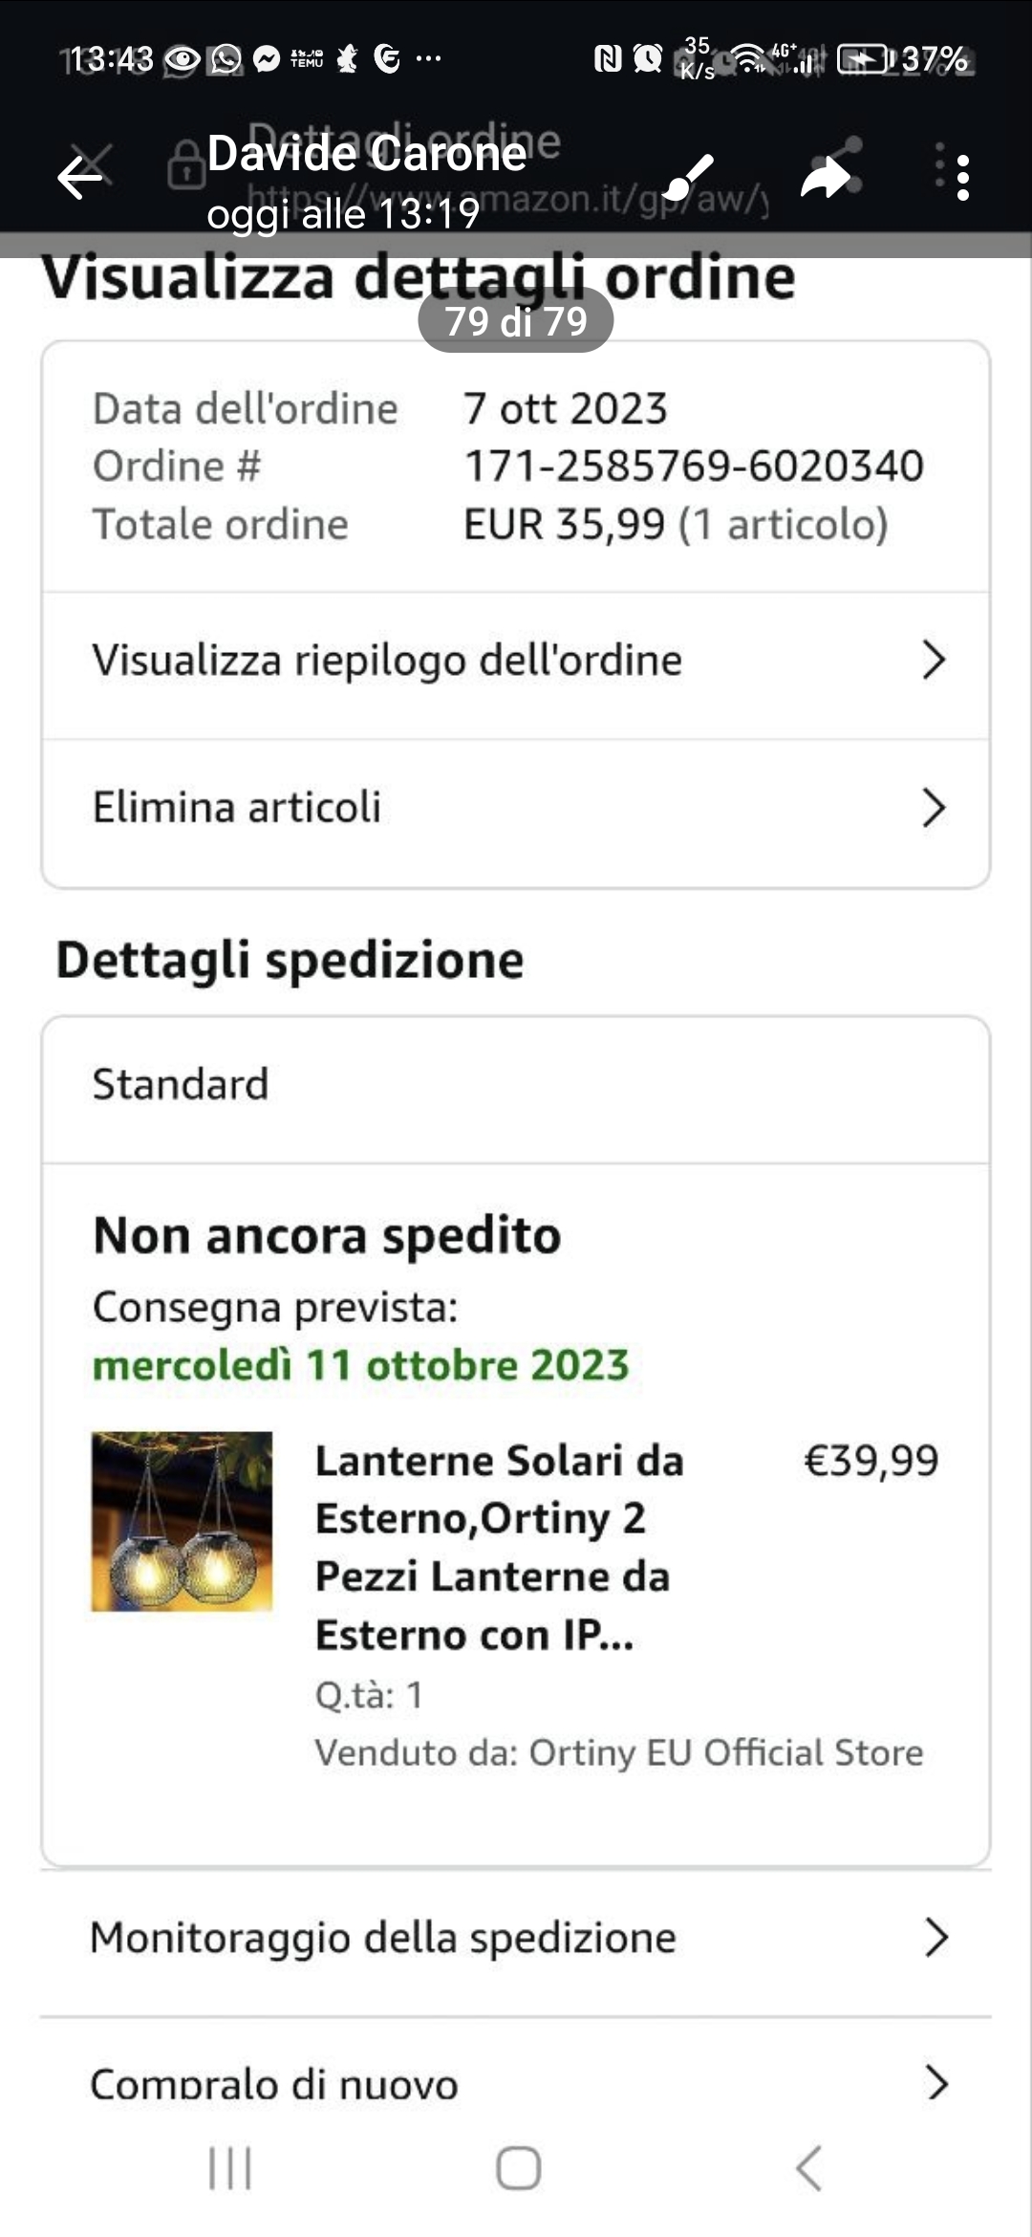This screenshot has height=2237, width=1032.
Task: Open Compralo di nuovo row
Action: pyautogui.click(x=516, y=2074)
